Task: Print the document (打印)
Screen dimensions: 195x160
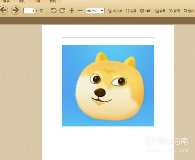Action: click(146, 11)
